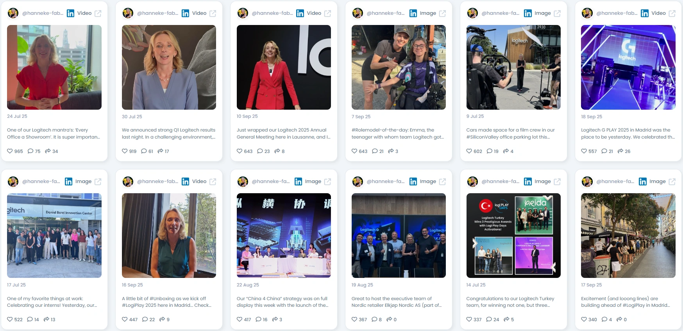Click text "Excitement (and looong lines) are"
Viewport: 683px width, 331px height.
pos(619,299)
